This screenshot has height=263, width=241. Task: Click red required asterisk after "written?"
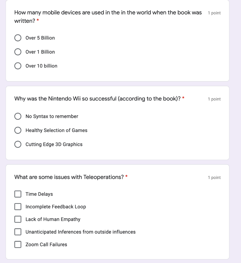coord(38,20)
